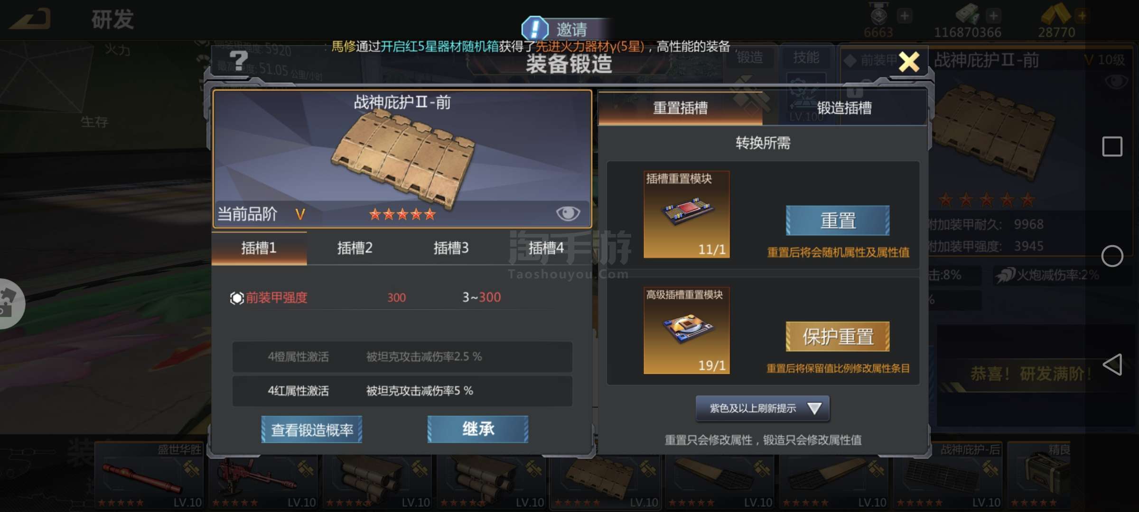Image resolution: width=1139 pixels, height=512 pixels.
Task: Click the blue exclamation 邀请 icon
Action: (535, 28)
